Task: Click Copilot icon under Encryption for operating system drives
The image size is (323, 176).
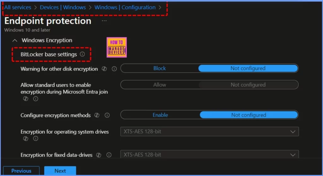Action: tap(26, 139)
